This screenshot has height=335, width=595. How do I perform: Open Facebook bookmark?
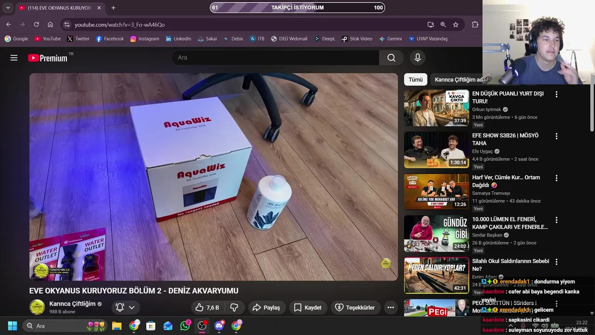[x=110, y=39]
